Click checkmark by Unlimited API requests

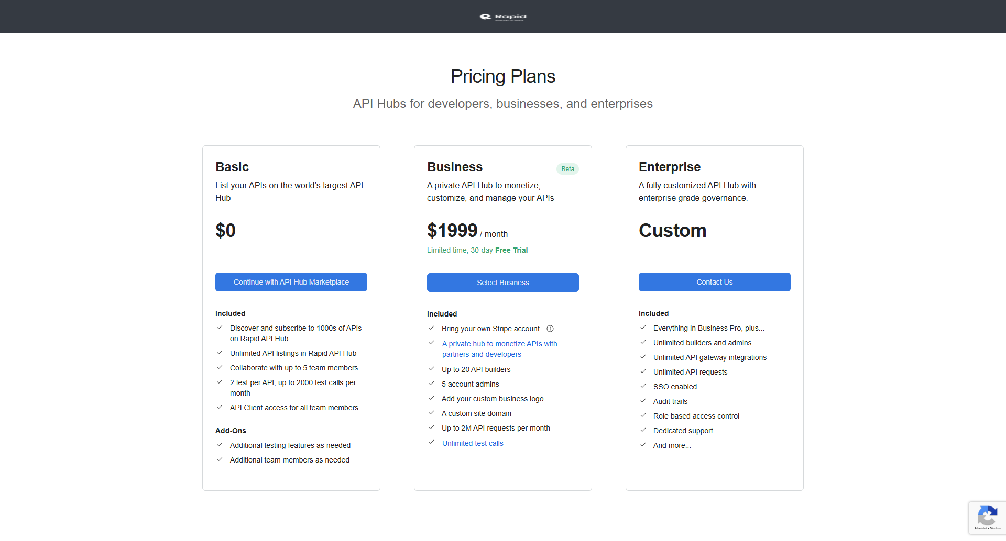point(643,371)
